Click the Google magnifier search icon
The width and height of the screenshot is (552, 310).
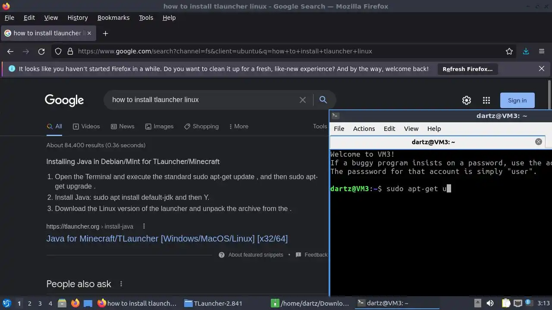coord(323,100)
